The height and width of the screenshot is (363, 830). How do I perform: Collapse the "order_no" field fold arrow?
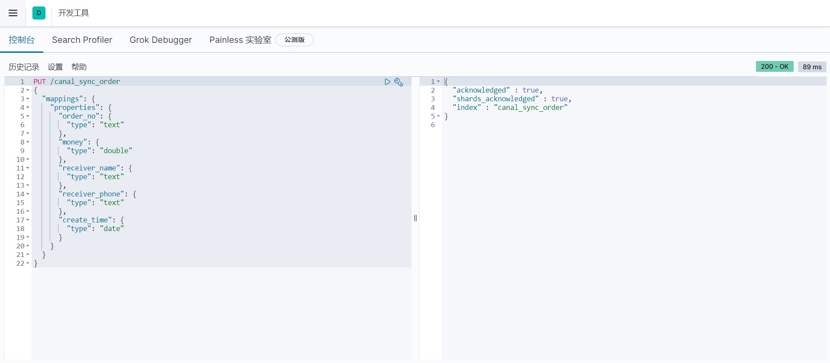point(28,116)
